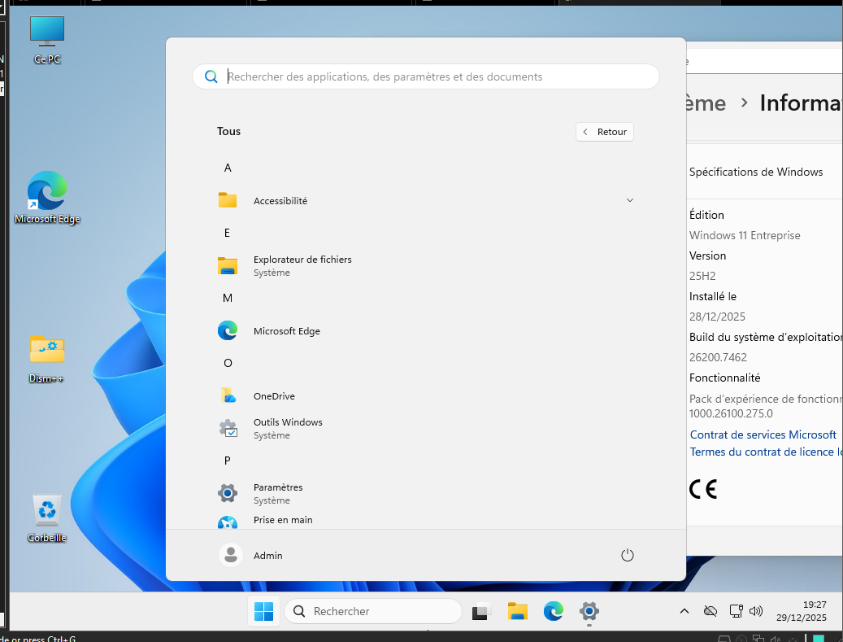Select the Microsoft Edge desktop shortcut
Viewport: 843px width, 642px height.
[47, 197]
